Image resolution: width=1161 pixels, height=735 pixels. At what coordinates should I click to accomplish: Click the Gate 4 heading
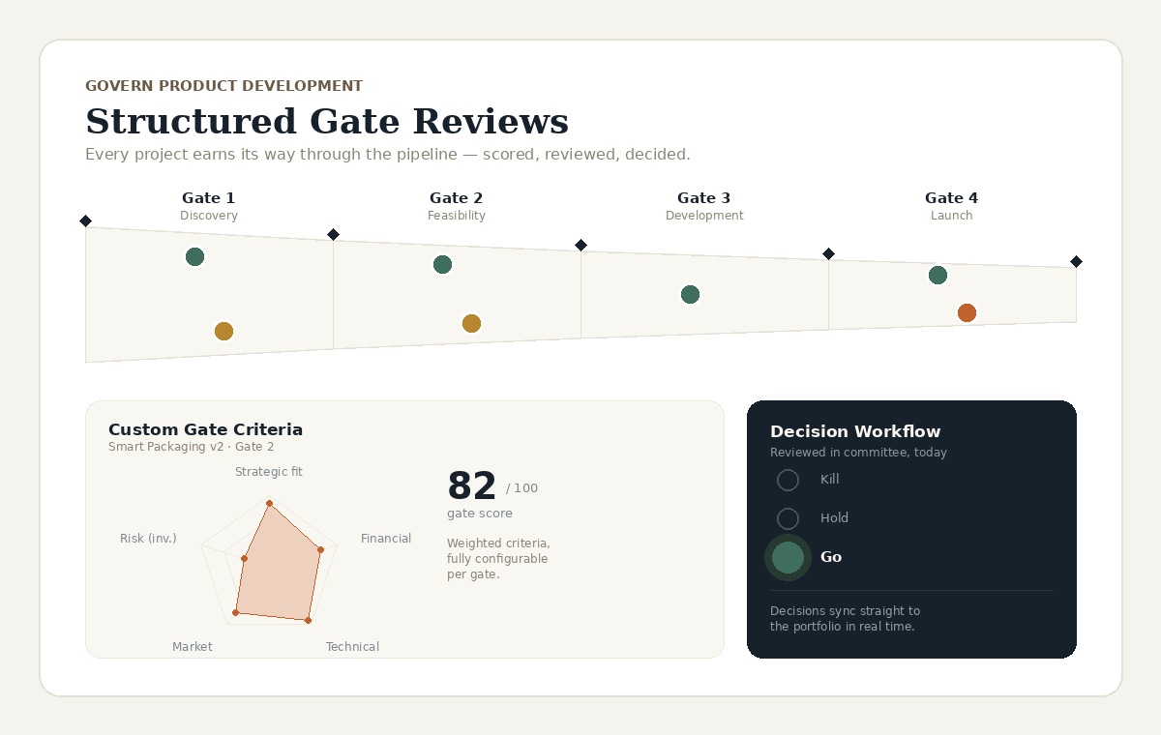coord(952,198)
